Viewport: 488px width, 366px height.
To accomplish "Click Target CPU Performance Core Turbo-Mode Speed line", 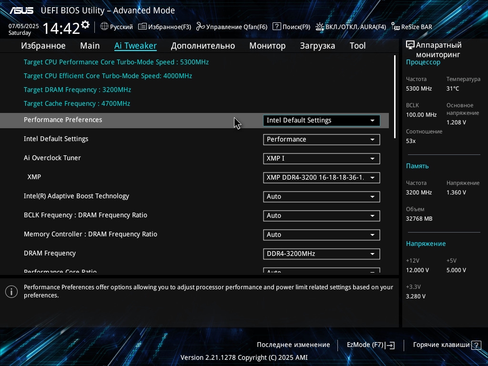I will [116, 62].
